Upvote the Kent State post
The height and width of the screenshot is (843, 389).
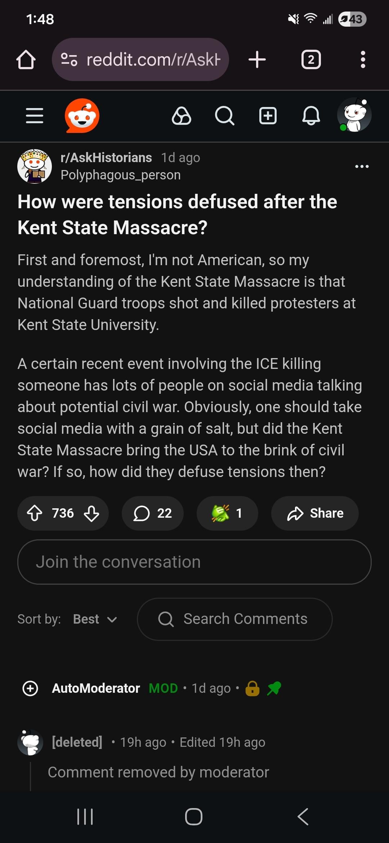click(x=35, y=513)
